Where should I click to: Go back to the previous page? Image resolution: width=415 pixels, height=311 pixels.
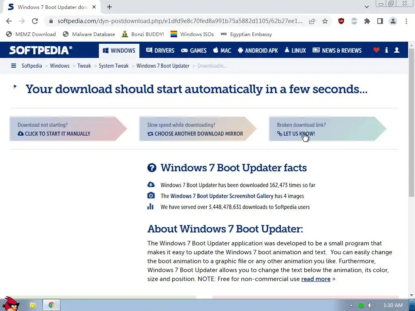coord(9,21)
